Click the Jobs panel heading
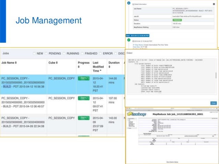 (x=6, y=53)
